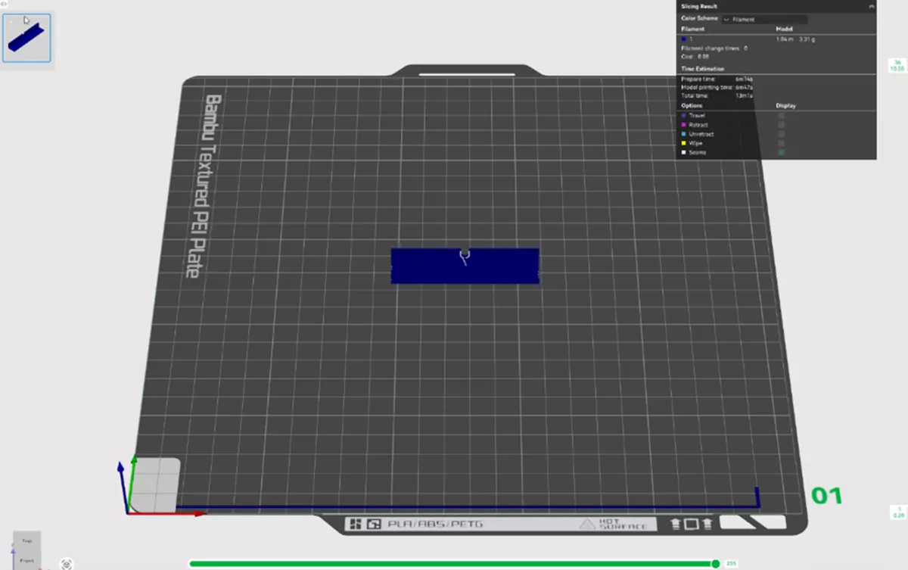Image resolution: width=908 pixels, height=570 pixels.
Task: Disable the Seams display checkbox
Action: [x=780, y=152]
